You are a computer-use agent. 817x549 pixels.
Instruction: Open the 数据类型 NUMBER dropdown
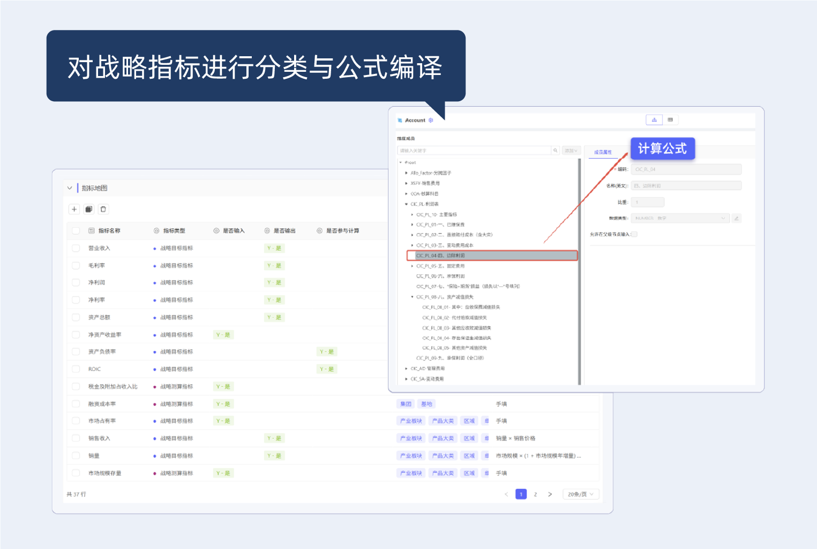(x=680, y=218)
